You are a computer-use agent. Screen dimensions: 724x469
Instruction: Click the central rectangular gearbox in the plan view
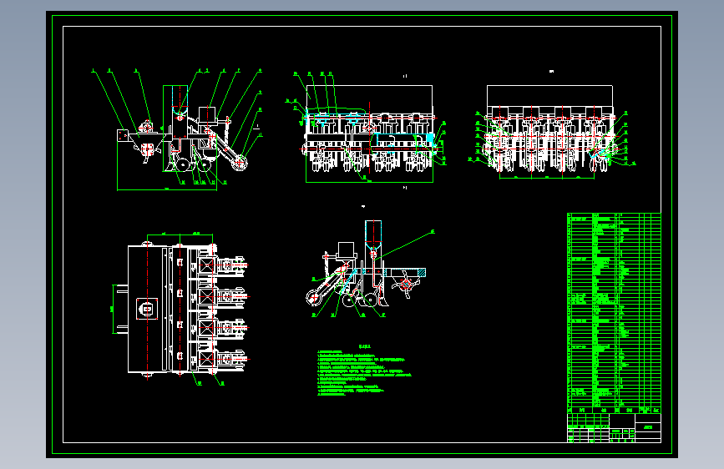coord(147,309)
